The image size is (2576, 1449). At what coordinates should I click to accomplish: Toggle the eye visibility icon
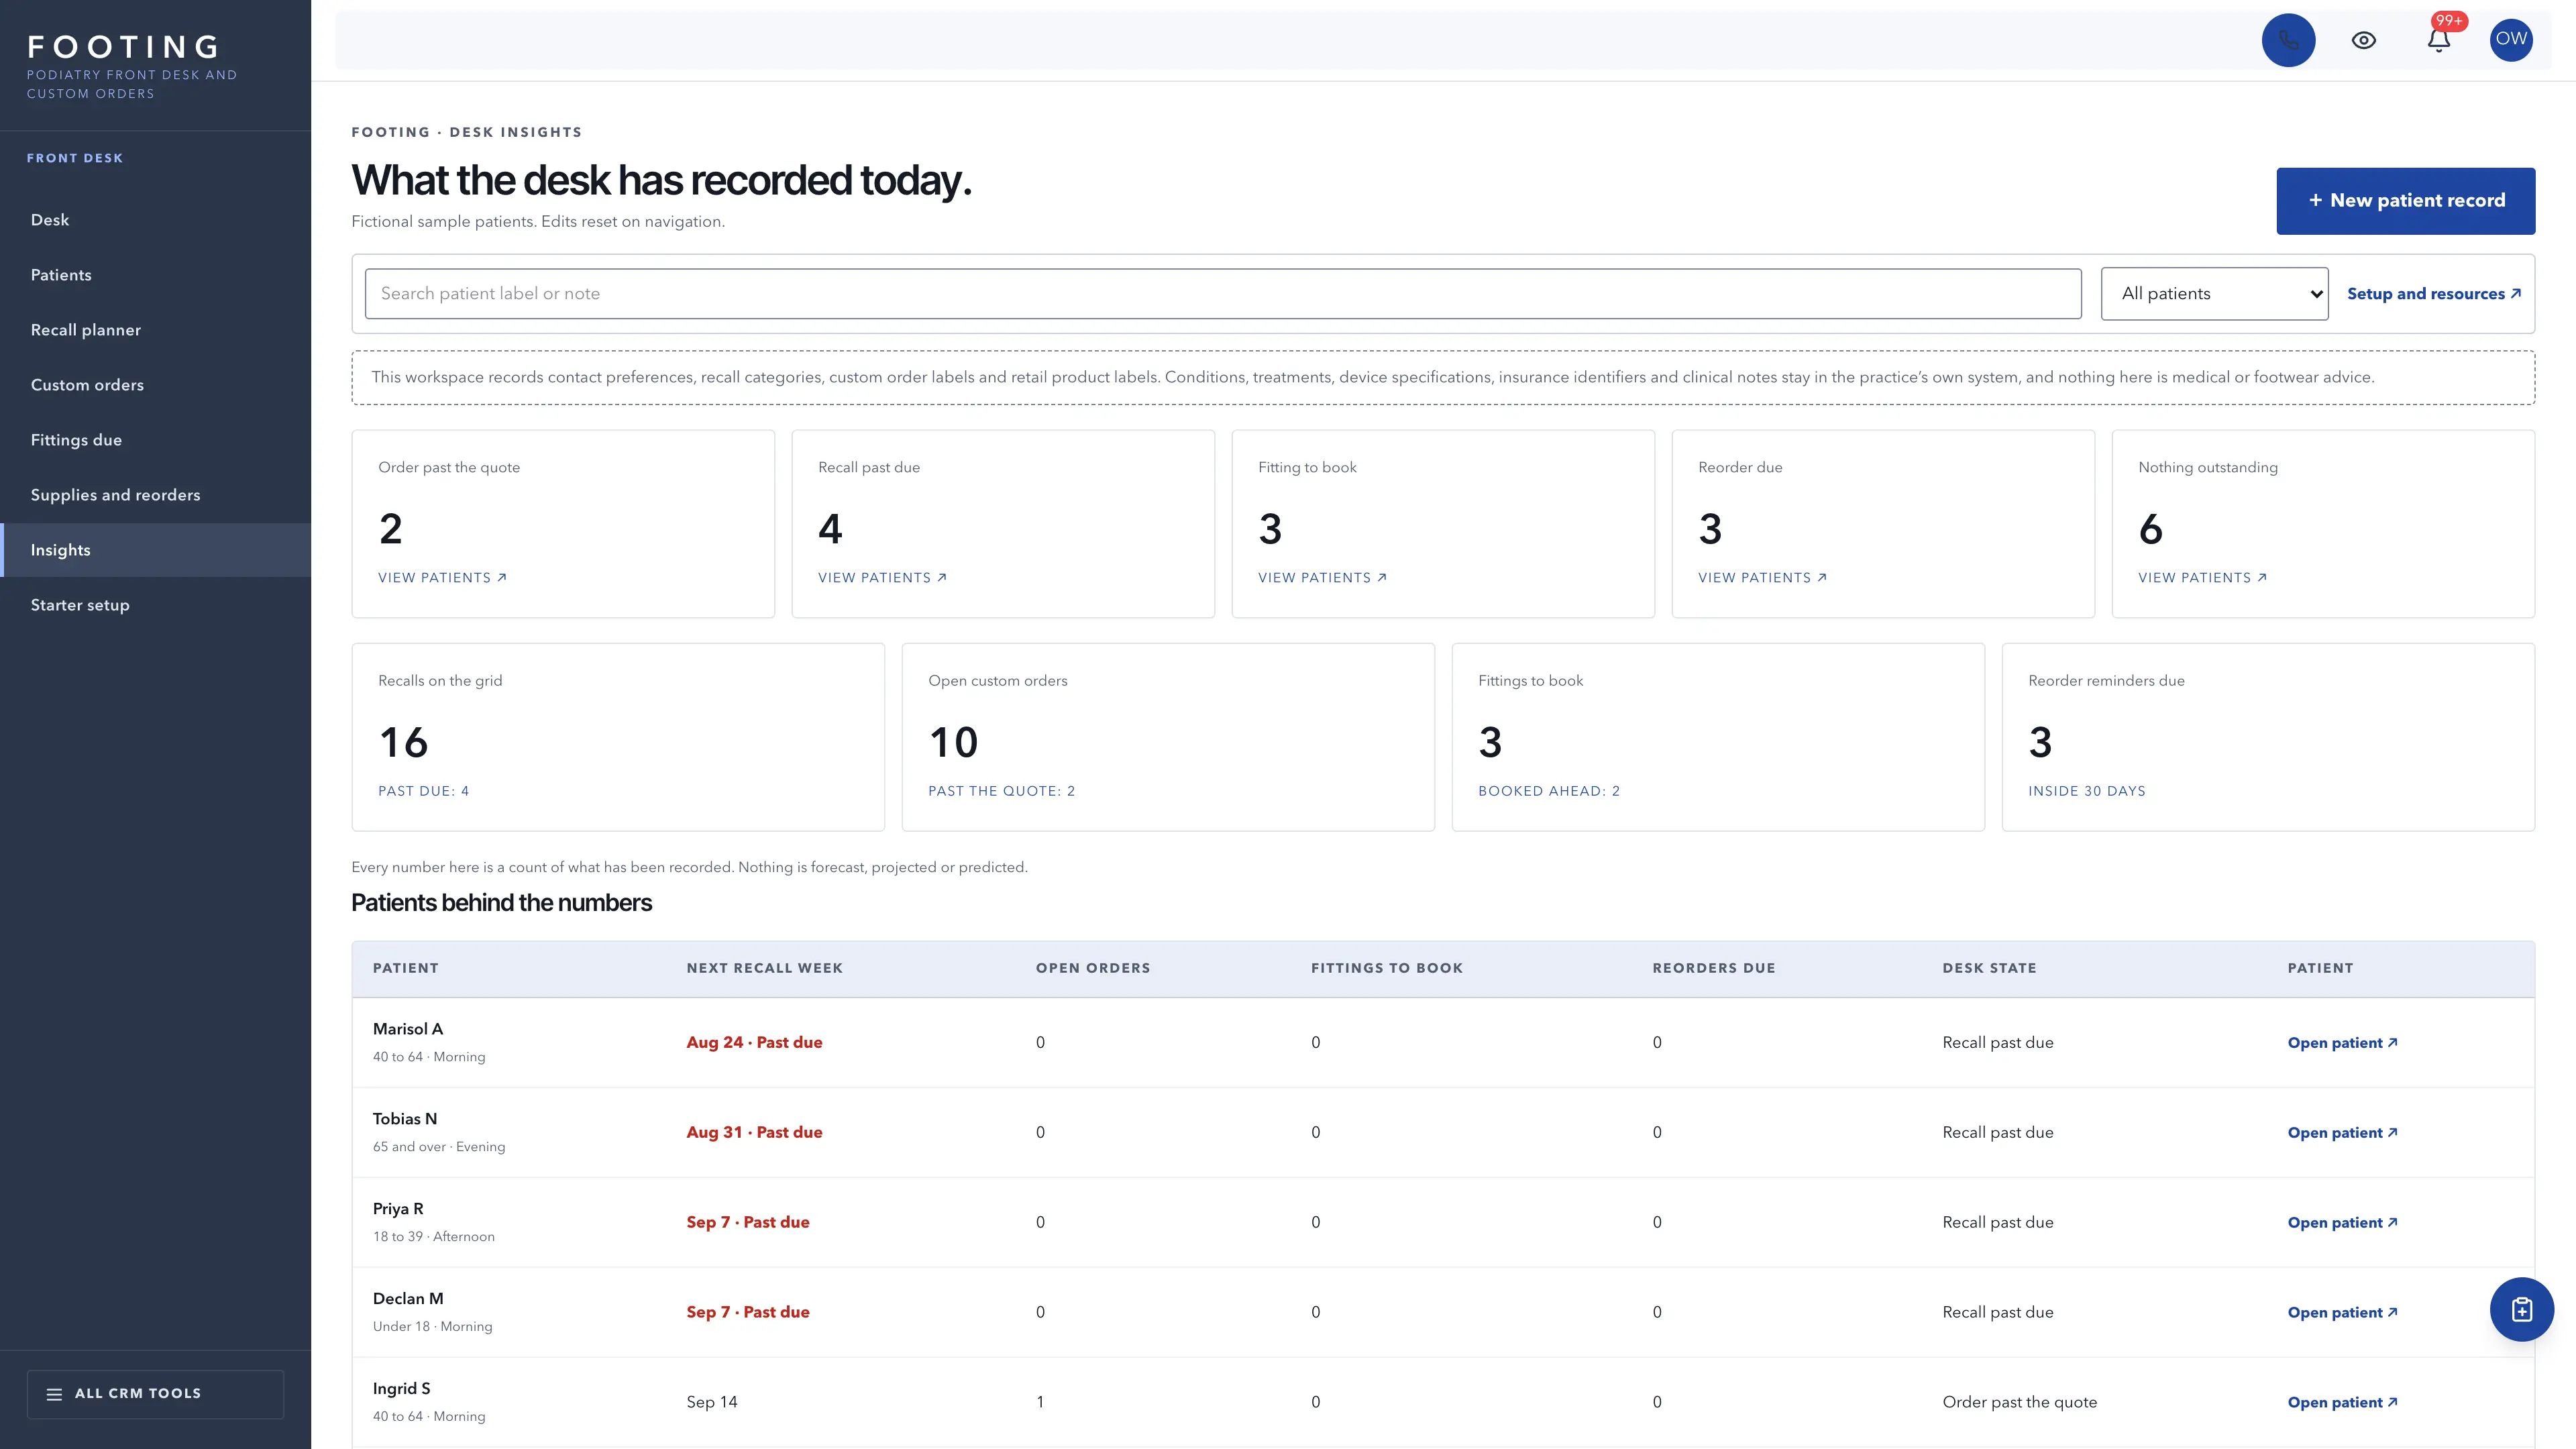pos(2364,40)
